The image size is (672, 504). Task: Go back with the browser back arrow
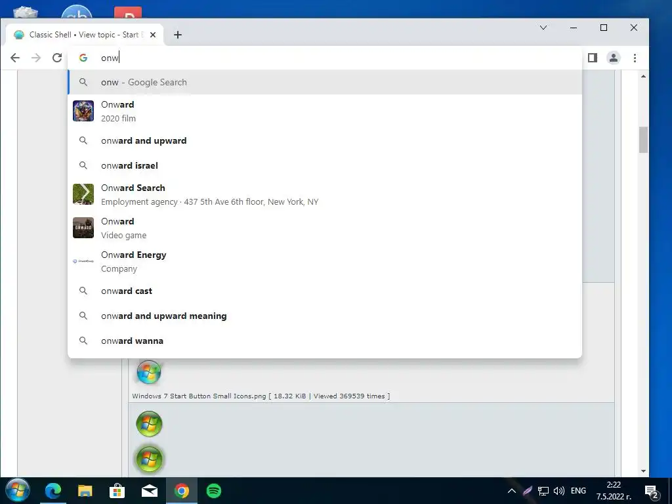(x=15, y=58)
